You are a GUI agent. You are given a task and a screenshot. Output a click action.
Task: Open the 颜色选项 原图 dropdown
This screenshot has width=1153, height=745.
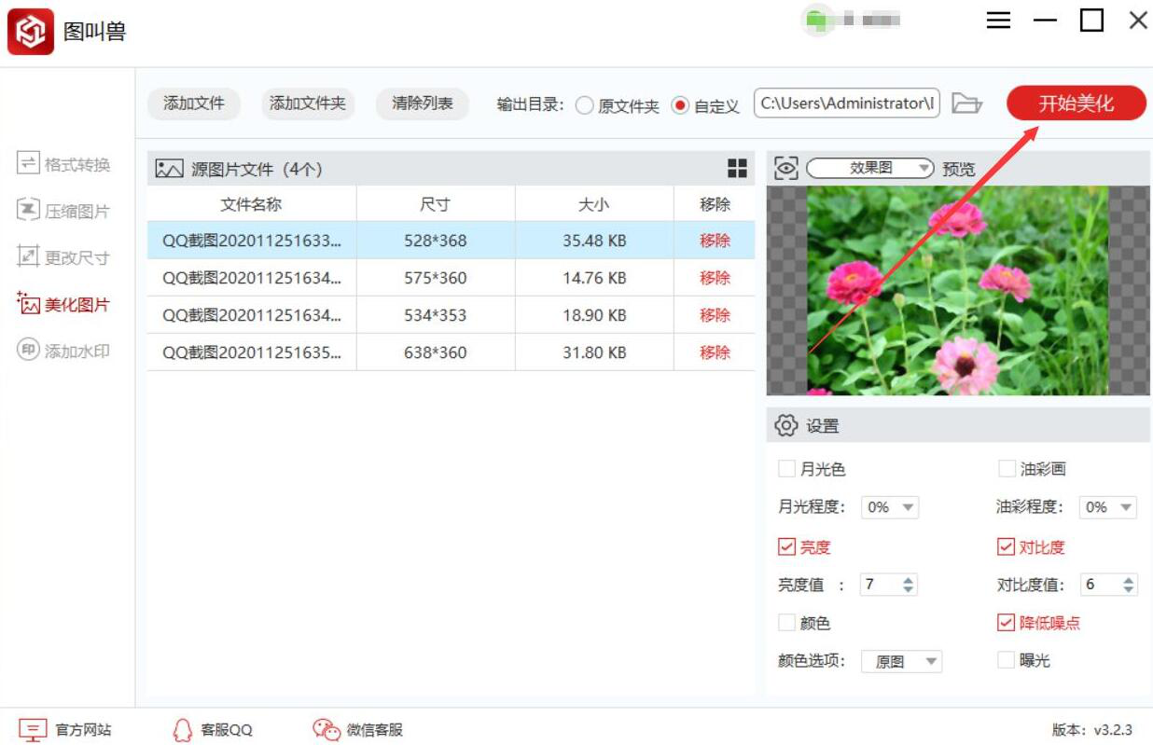(901, 661)
